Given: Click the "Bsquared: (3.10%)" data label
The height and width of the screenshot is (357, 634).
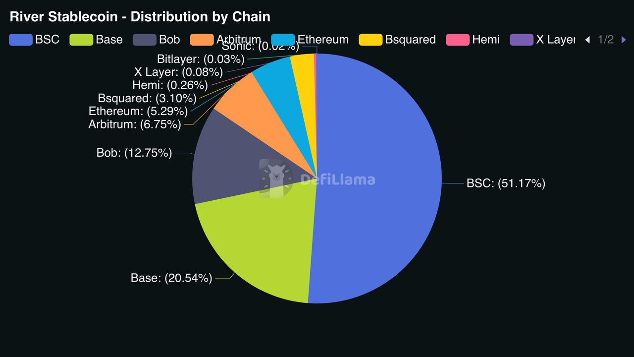Looking at the screenshot, I should (x=147, y=98).
